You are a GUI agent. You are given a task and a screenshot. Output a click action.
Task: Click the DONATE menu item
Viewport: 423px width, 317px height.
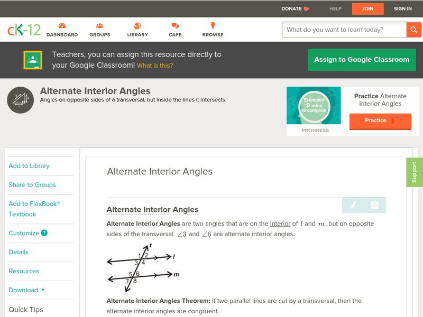coord(295,8)
